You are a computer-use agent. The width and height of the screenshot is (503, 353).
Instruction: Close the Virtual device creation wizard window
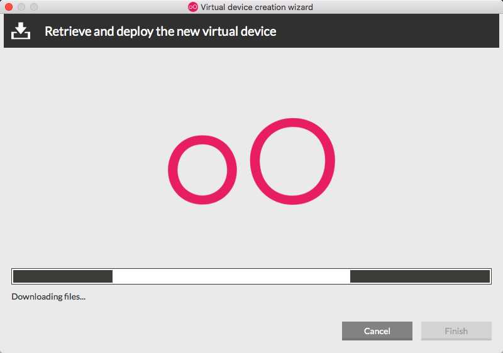9,7
